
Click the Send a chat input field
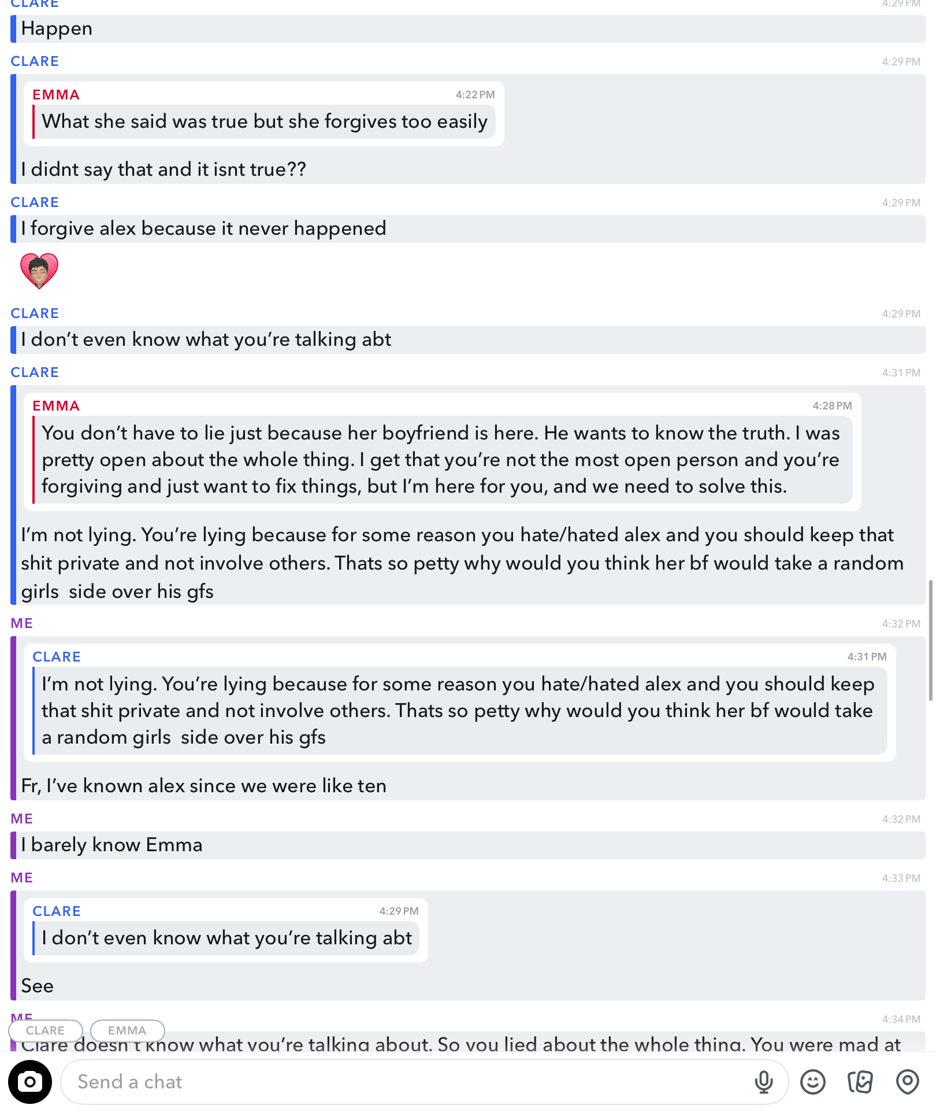[x=424, y=1081]
